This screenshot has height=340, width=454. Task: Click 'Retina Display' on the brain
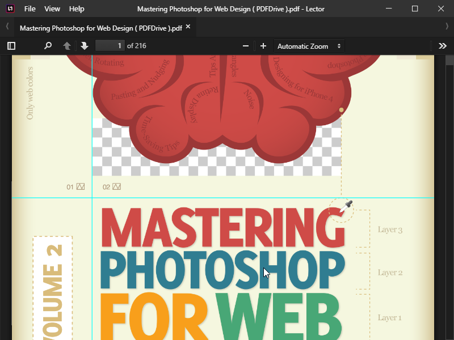coord(203,104)
